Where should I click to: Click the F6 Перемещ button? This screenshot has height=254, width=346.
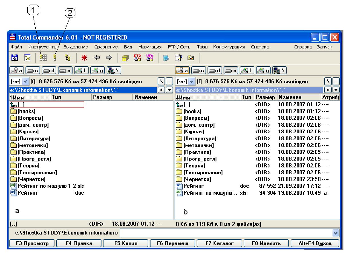click(x=173, y=243)
